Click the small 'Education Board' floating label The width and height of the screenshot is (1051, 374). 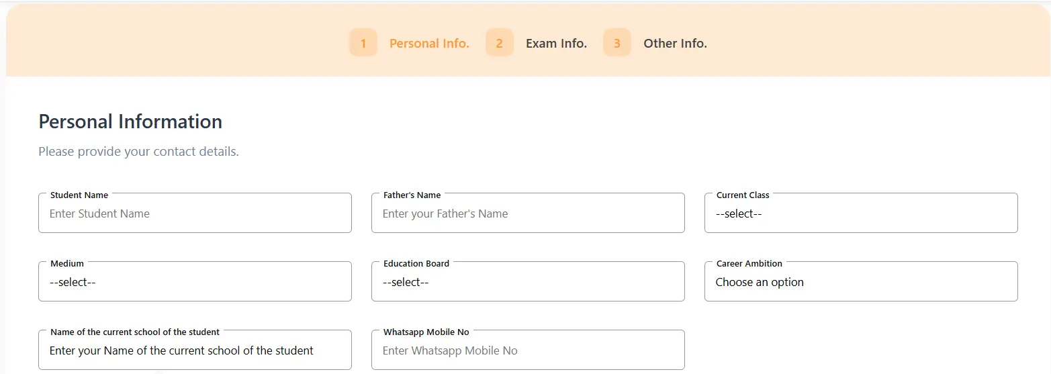click(x=416, y=264)
